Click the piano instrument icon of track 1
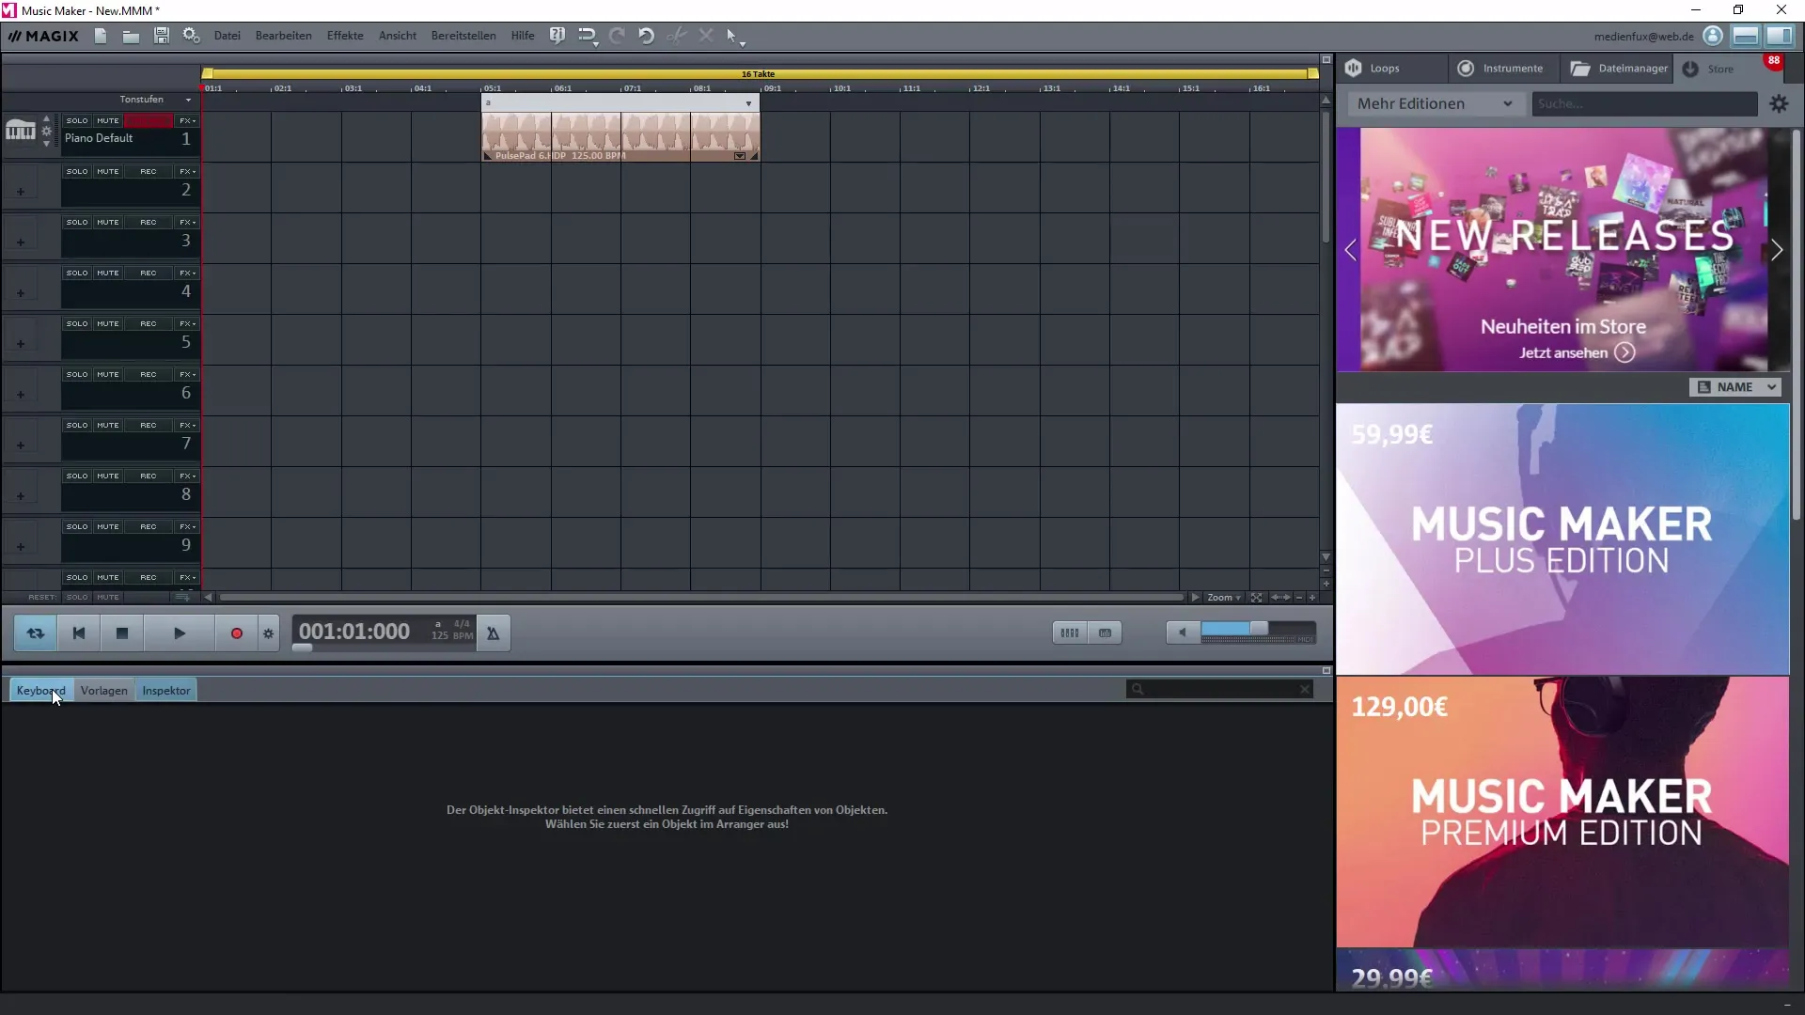The width and height of the screenshot is (1805, 1015). click(20, 131)
